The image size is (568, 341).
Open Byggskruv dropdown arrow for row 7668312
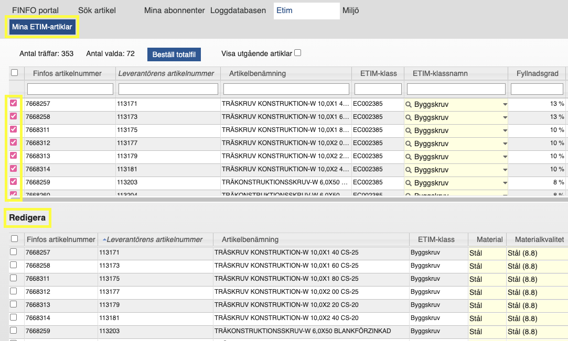[x=505, y=144]
